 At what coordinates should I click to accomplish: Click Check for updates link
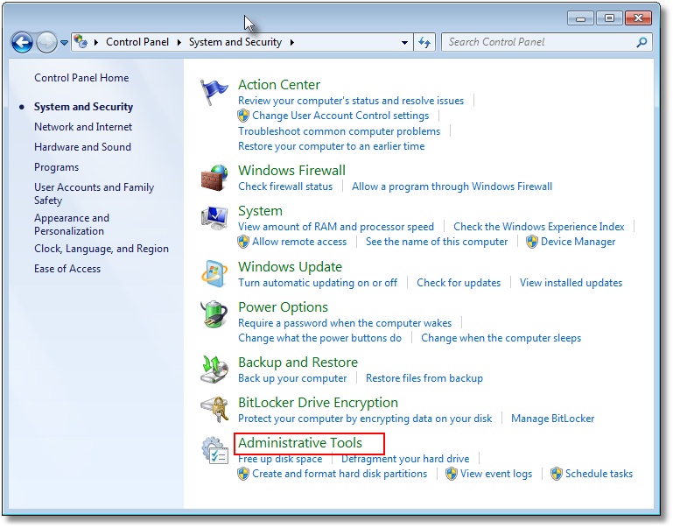pos(459,283)
